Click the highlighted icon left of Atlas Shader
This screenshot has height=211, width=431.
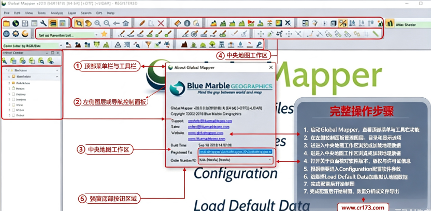389,23
